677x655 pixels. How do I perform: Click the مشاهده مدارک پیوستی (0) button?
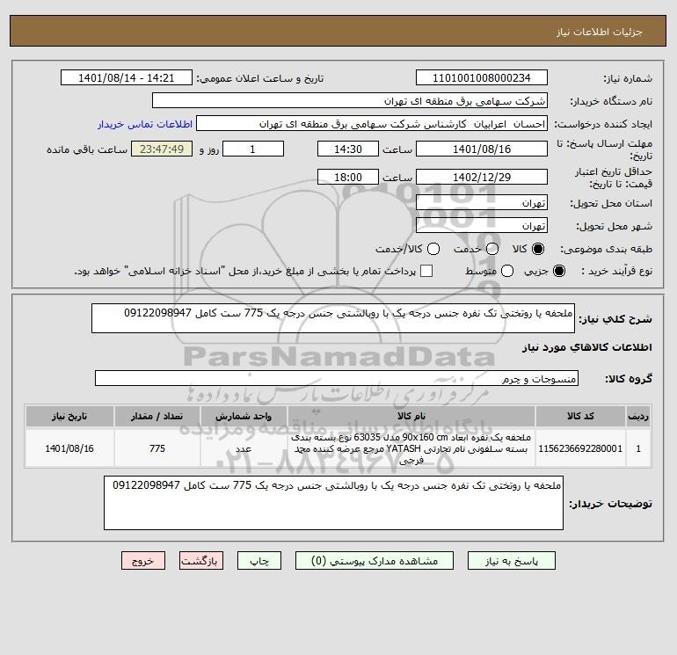tap(375, 561)
